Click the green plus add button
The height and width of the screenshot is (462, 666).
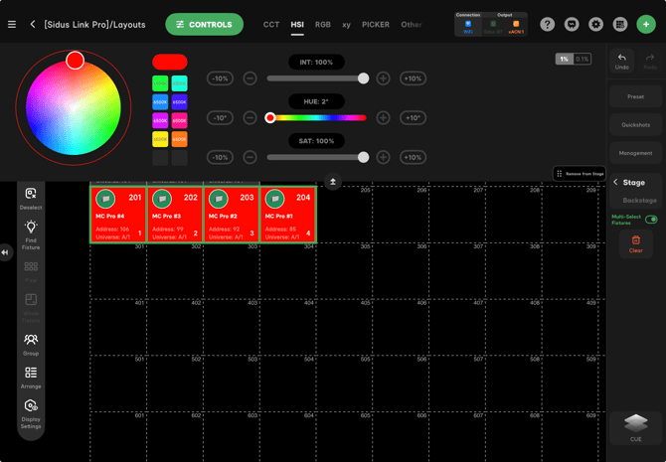tap(645, 24)
